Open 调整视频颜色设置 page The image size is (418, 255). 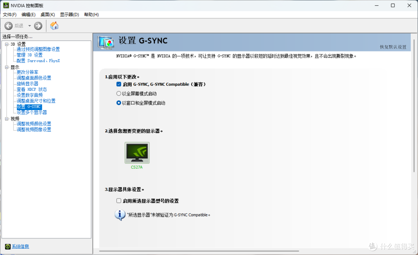pyautogui.click(x=34, y=124)
